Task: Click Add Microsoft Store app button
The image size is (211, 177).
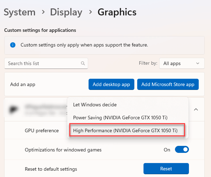Action: click(x=168, y=84)
